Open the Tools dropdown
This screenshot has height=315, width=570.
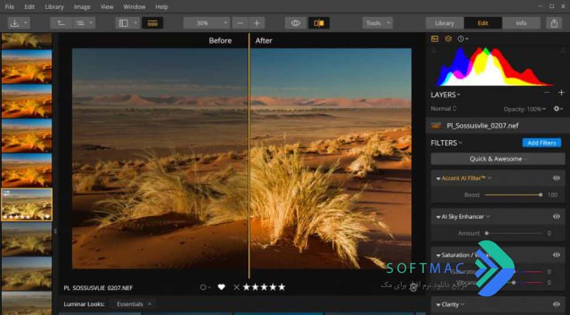pyautogui.click(x=377, y=23)
